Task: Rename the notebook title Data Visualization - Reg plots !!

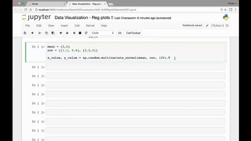Action: [84, 18]
